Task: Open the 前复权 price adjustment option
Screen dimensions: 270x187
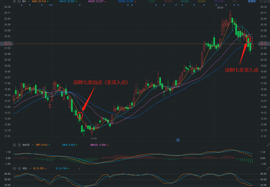Action: [x=252, y=1]
